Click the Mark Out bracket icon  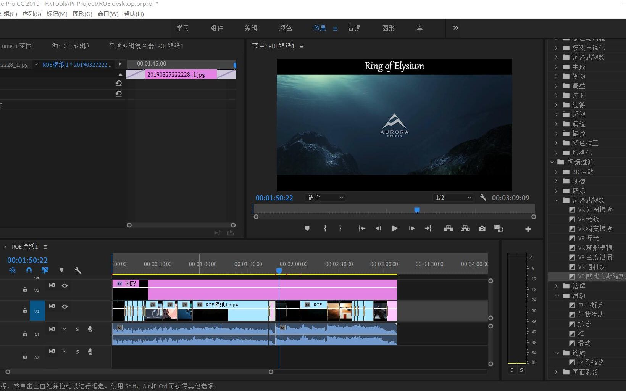[x=340, y=228]
